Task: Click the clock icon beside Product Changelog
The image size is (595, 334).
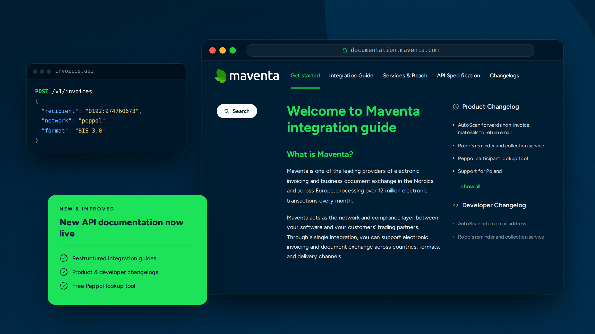Action: pyautogui.click(x=456, y=107)
